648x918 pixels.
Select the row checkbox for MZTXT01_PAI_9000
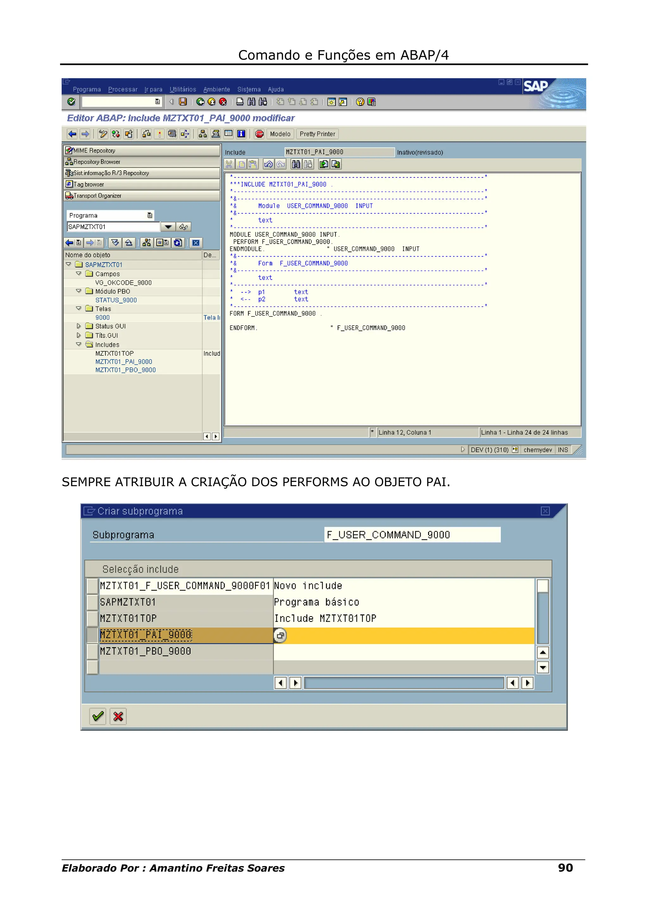click(93, 635)
